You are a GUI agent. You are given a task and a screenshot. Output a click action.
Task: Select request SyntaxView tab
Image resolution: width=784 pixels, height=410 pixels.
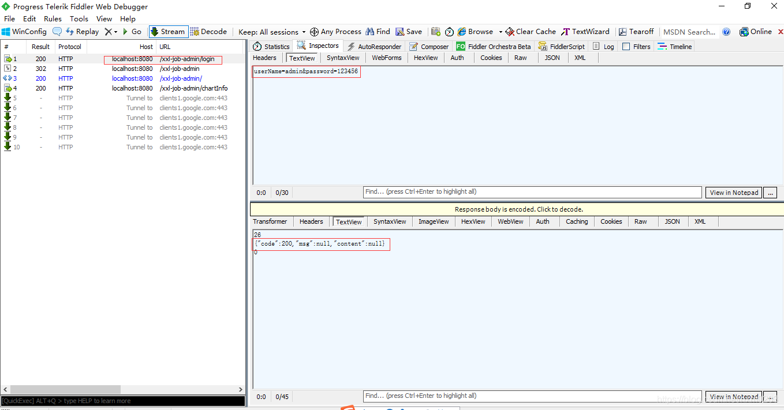(343, 58)
